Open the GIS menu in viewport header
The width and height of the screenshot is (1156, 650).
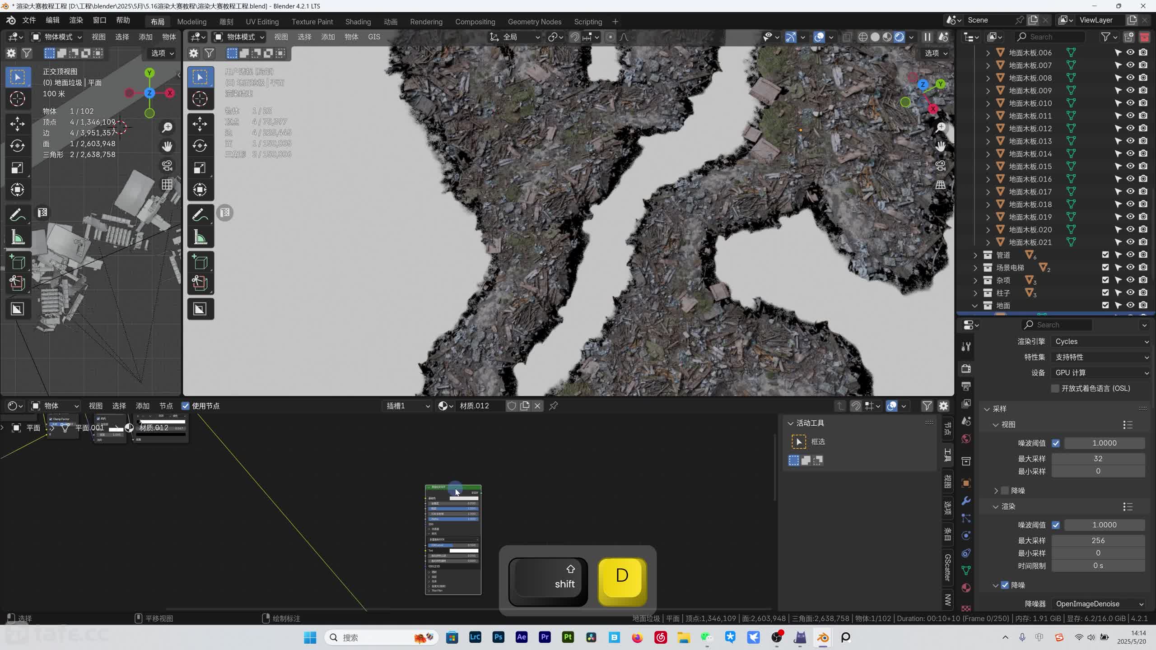pyautogui.click(x=374, y=37)
